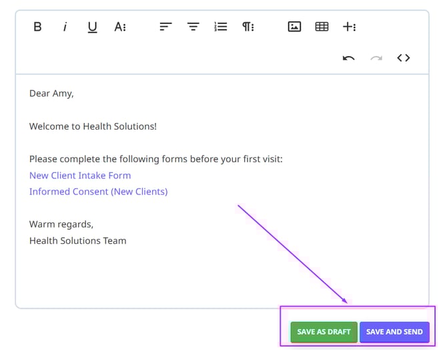
Task: Align text to the left
Action: pyautogui.click(x=165, y=27)
